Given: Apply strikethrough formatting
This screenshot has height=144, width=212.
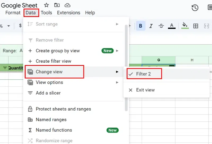Looking at the screenshot, I should (161, 26).
